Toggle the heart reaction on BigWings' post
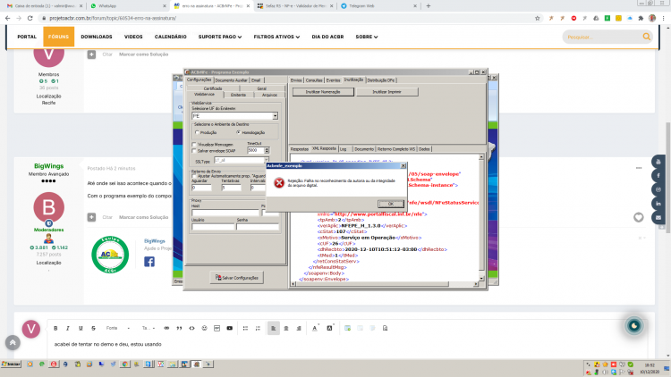The width and height of the screenshot is (671, 377). [x=639, y=218]
